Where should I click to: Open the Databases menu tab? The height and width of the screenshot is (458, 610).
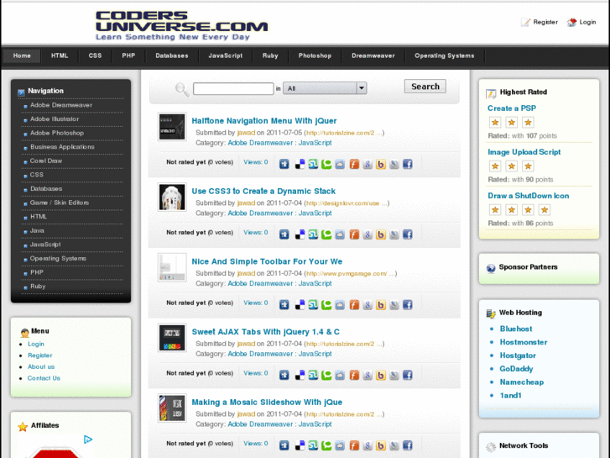pos(172,55)
